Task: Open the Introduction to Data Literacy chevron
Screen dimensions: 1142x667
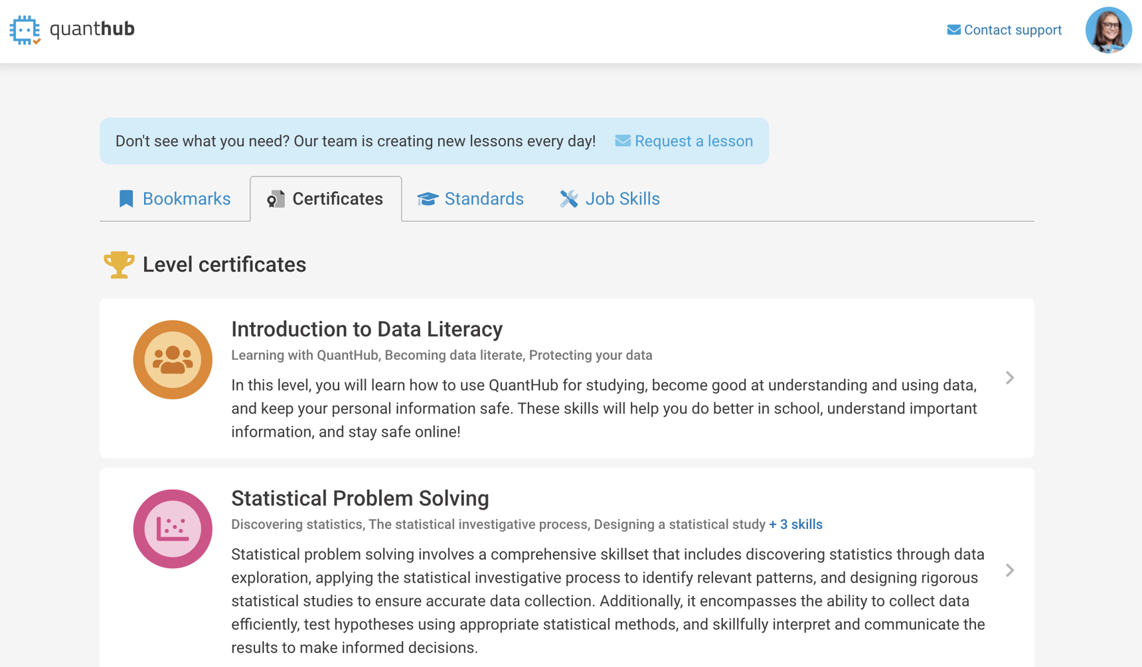Action: pos(1010,378)
